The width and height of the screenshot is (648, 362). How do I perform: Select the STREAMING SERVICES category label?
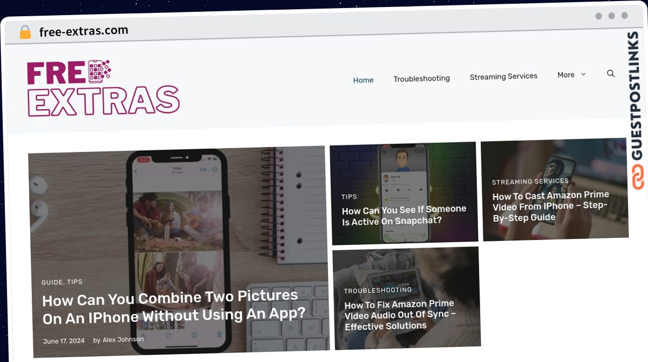click(x=530, y=182)
